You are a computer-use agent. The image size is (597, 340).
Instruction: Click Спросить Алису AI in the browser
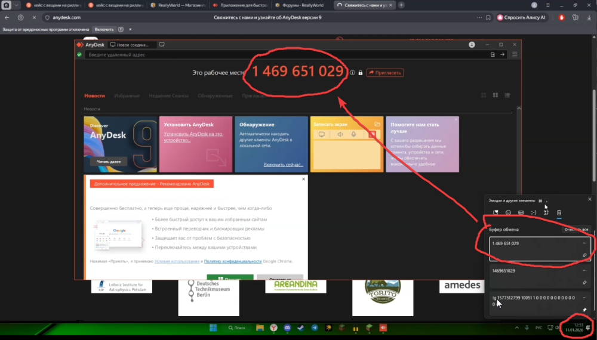[521, 17]
